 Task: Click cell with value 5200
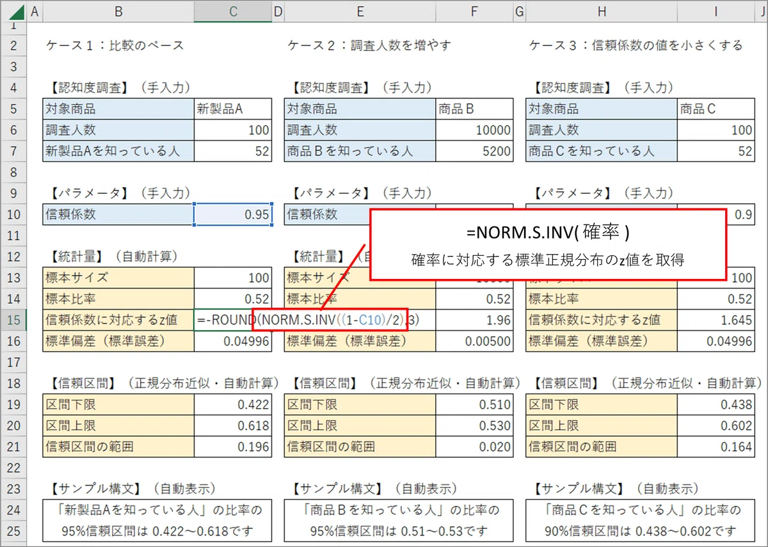[474, 151]
